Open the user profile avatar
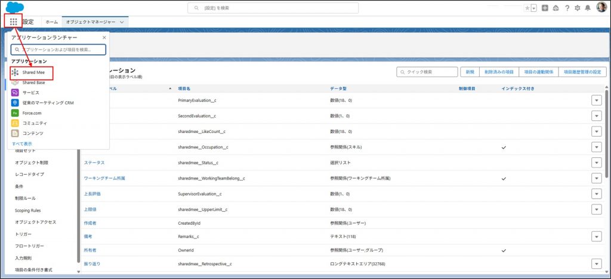The width and height of the screenshot is (611, 279). point(601,8)
